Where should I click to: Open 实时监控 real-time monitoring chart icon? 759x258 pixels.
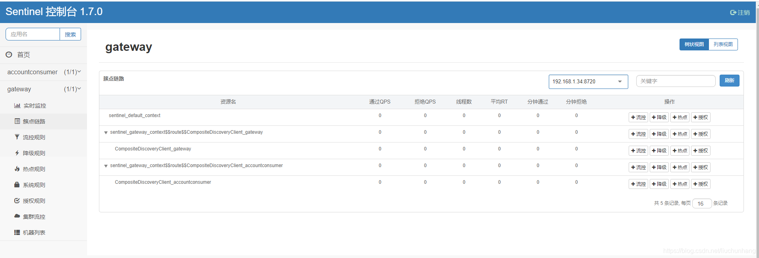coord(17,106)
